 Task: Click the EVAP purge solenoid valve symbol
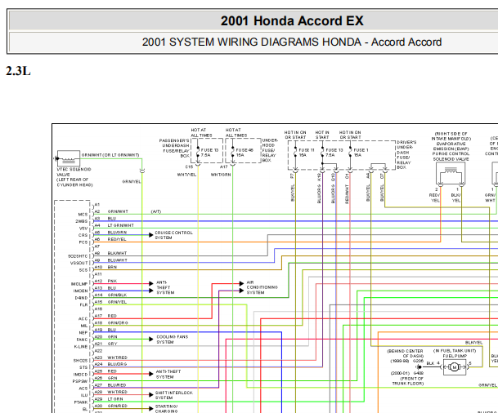(x=451, y=173)
